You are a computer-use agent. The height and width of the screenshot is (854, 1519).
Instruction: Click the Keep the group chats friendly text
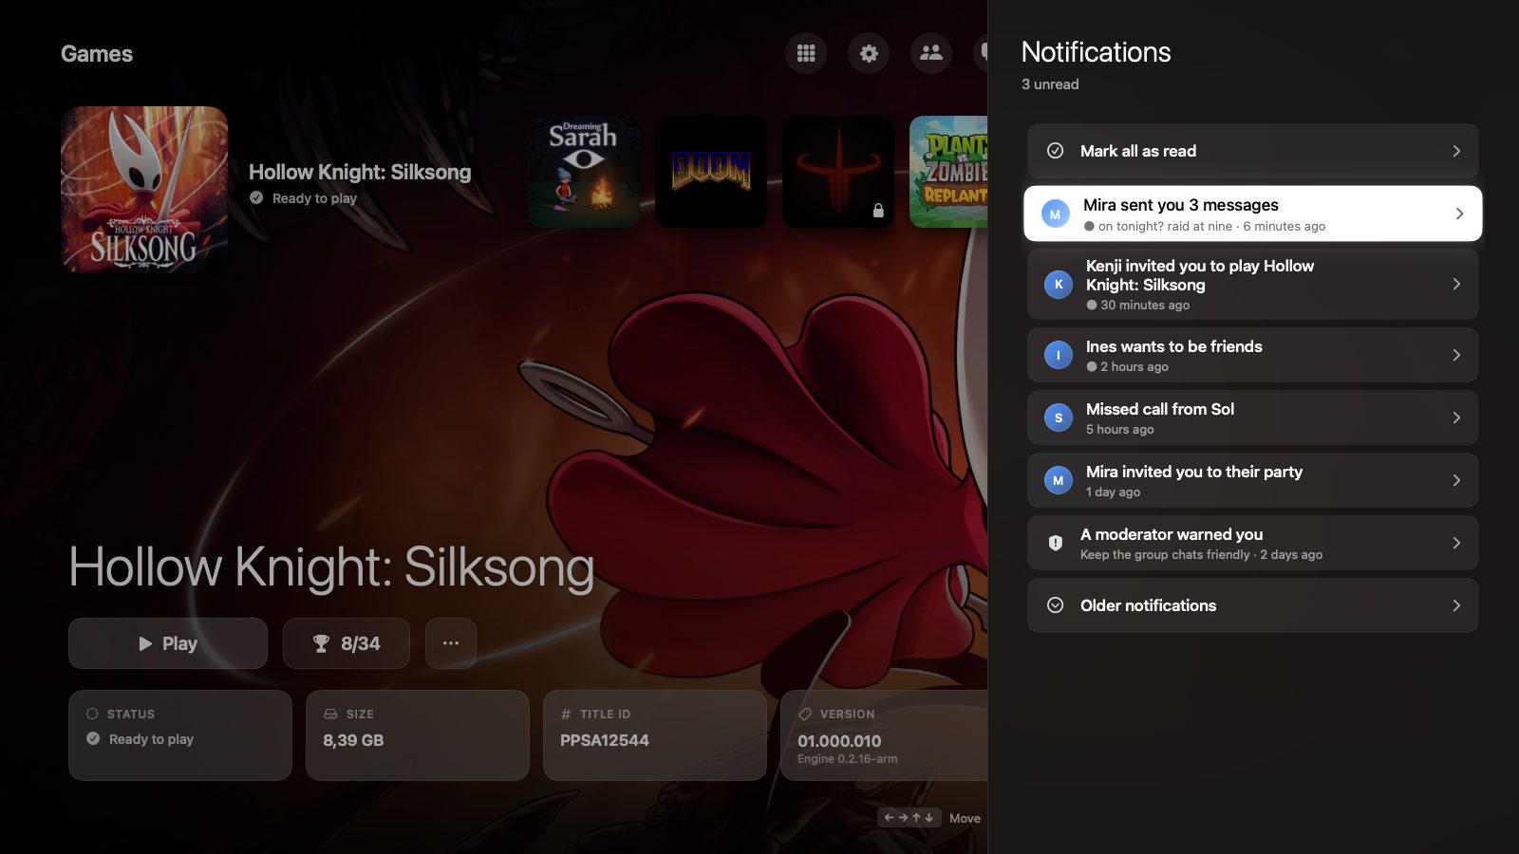(1165, 555)
